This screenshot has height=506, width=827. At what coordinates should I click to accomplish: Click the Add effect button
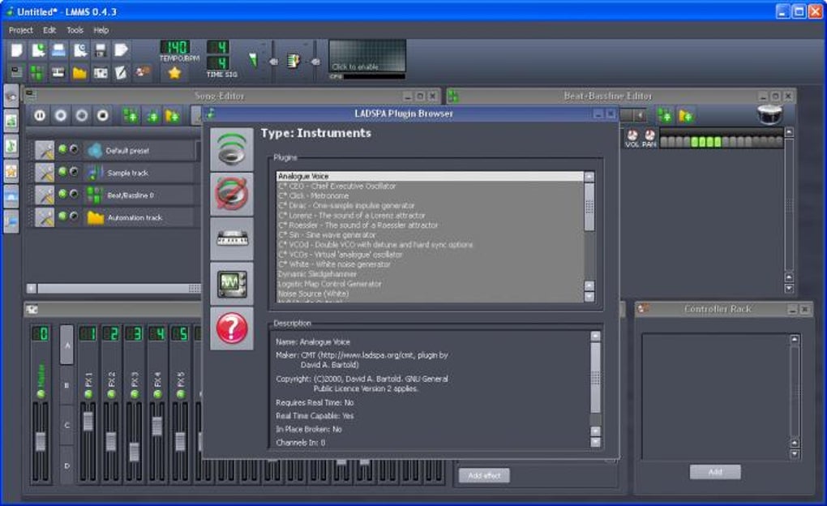[x=484, y=475]
